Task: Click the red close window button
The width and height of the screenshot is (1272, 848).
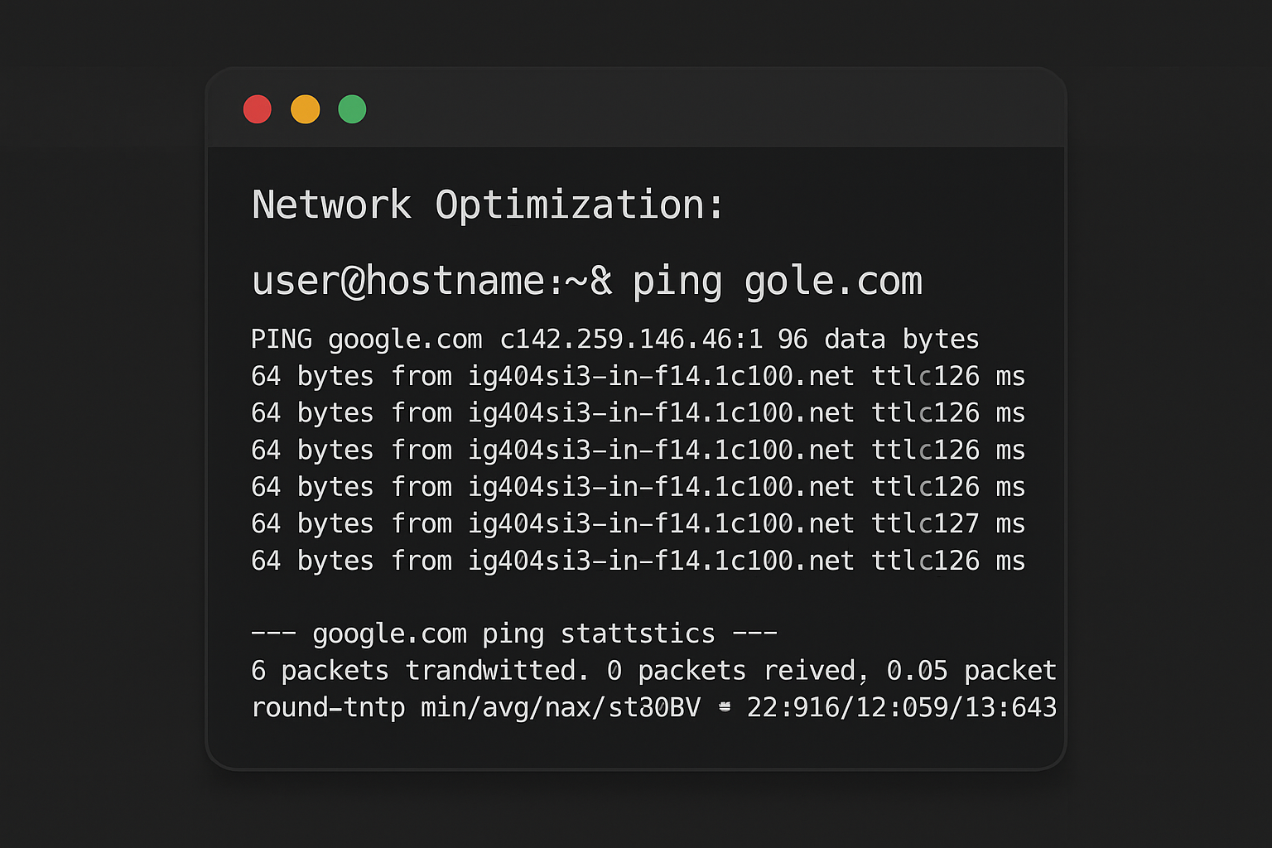Action: coord(258,109)
